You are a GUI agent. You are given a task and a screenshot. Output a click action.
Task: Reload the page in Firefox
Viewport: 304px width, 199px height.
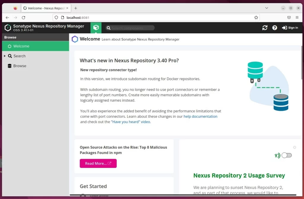tap(23, 18)
